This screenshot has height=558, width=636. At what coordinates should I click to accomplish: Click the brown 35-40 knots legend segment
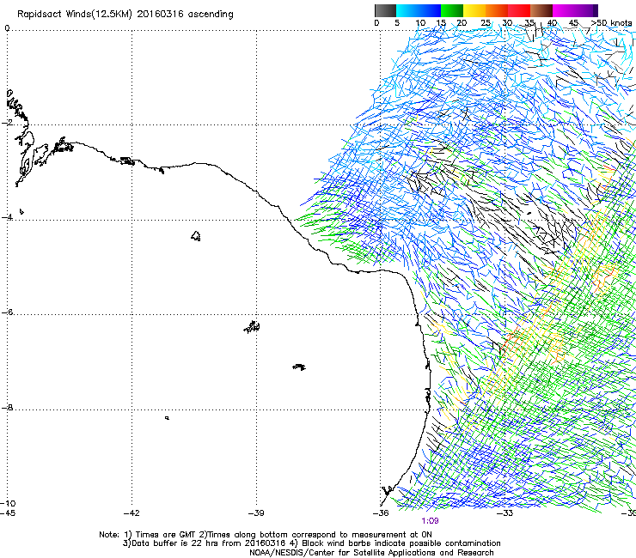(x=541, y=10)
